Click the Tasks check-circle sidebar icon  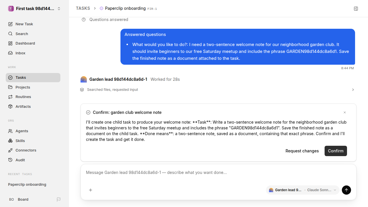point(10,78)
